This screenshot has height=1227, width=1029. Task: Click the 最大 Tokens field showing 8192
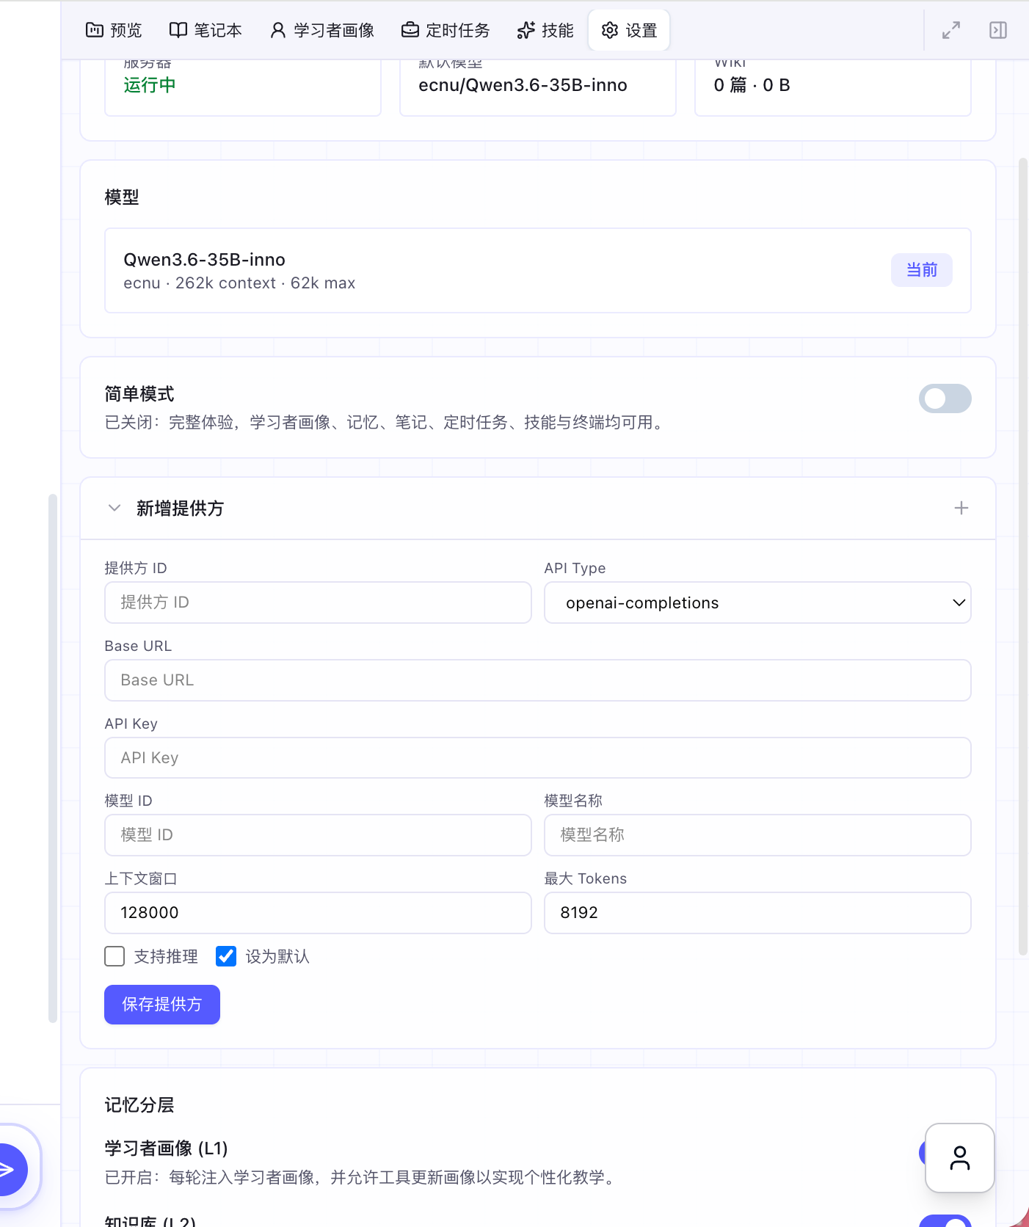click(757, 913)
